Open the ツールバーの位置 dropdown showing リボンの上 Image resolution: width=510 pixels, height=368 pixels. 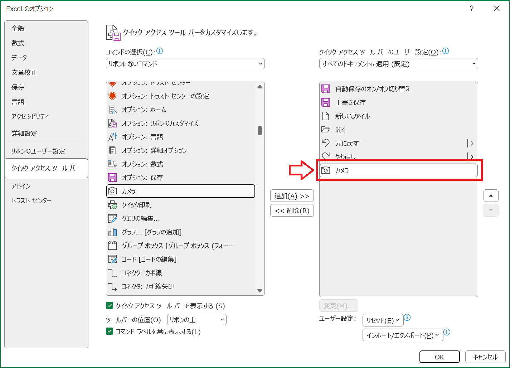click(x=197, y=320)
